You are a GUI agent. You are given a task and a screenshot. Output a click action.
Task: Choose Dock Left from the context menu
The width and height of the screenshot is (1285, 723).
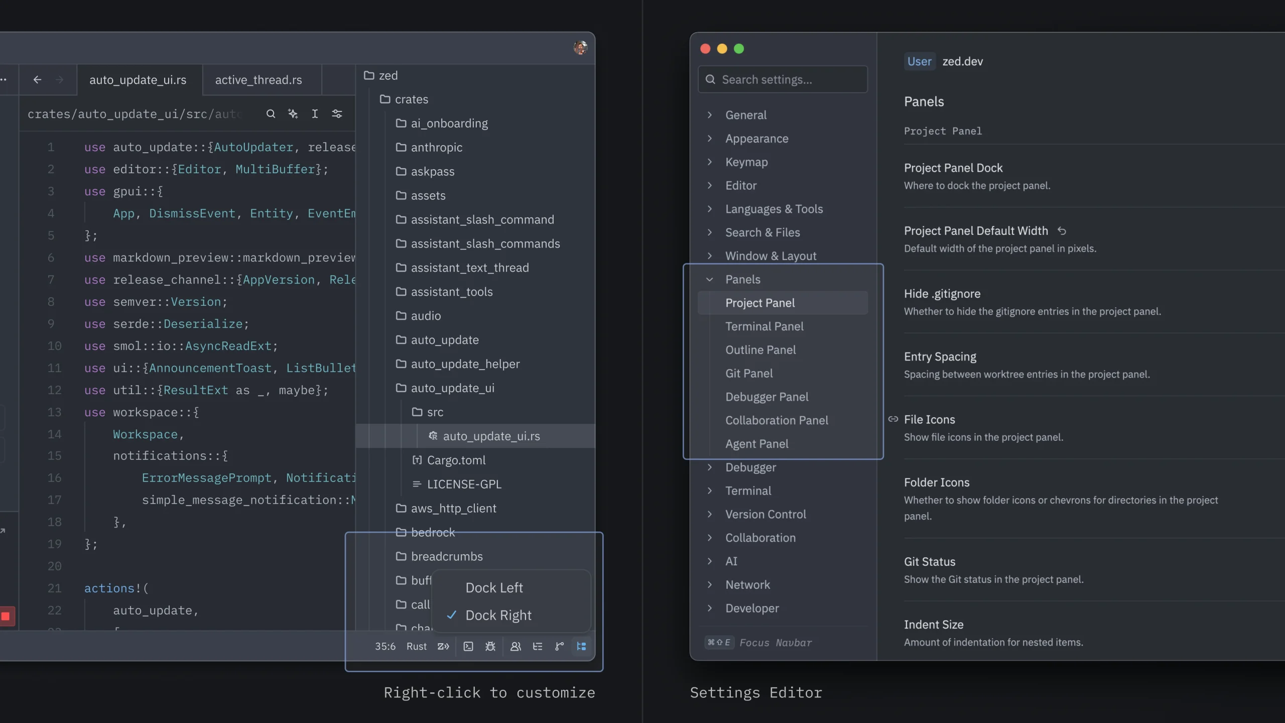tap(494, 587)
